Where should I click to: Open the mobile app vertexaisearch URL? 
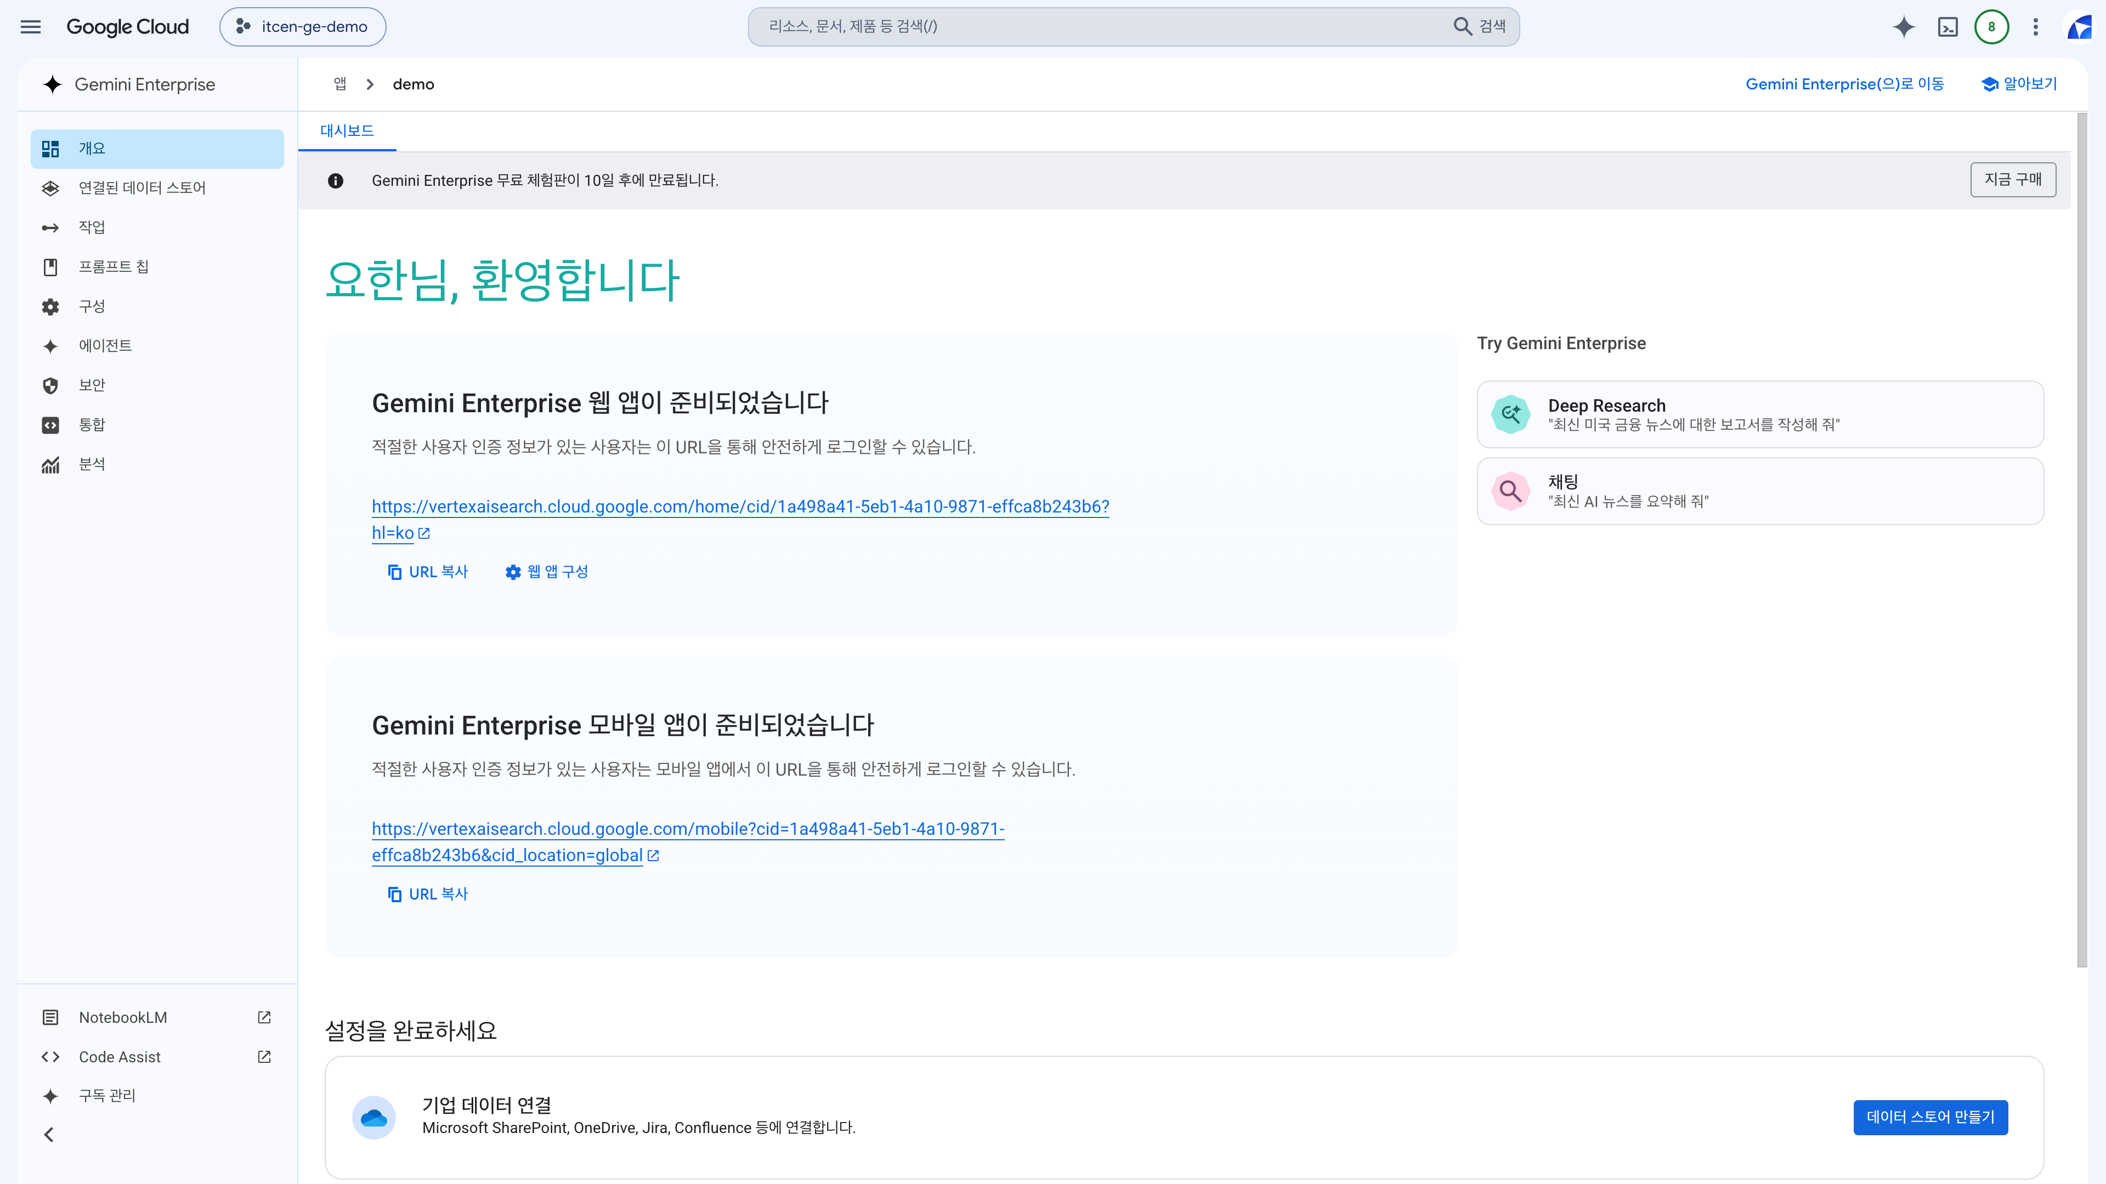(688, 841)
